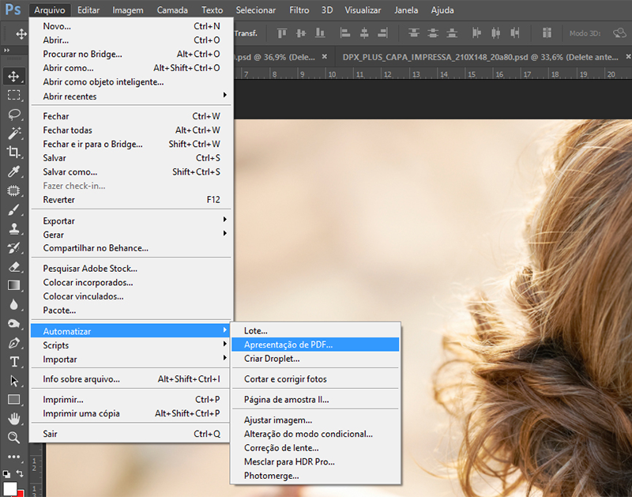Screen dimensions: 632x497
Task: Activate the Clone Stamp tool
Action: click(x=13, y=229)
